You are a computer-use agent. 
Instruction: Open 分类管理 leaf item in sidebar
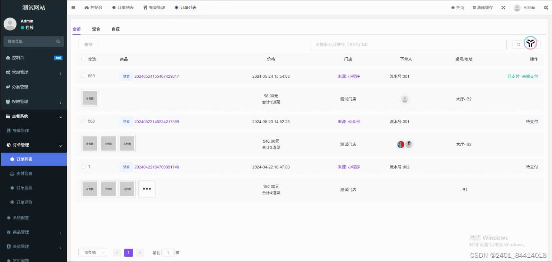[x=33, y=87]
